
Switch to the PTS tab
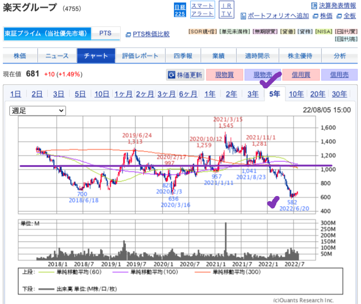click(x=105, y=33)
